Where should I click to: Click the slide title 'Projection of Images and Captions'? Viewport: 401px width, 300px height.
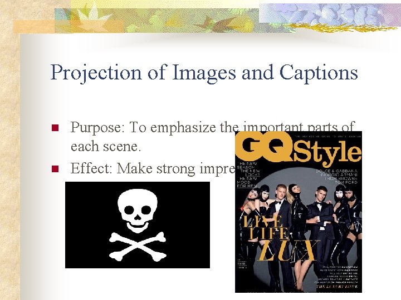click(x=204, y=73)
